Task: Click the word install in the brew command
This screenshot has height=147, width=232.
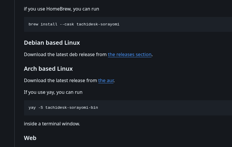Action: [x=49, y=24]
